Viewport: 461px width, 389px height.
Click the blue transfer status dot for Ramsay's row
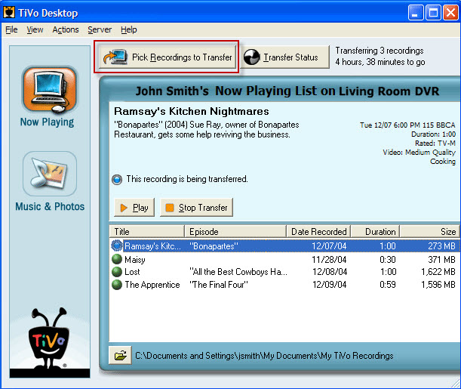[x=117, y=245]
